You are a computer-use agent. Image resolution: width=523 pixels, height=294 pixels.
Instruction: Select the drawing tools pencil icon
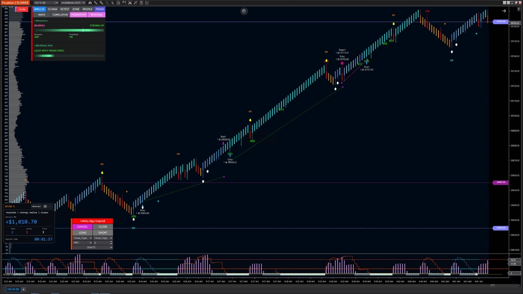coord(96,2)
